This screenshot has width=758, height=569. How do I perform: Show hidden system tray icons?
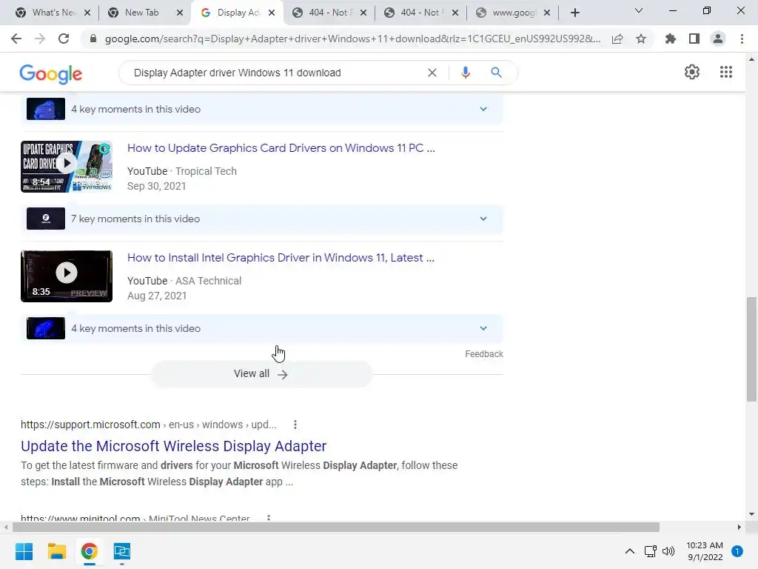click(x=629, y=551)
